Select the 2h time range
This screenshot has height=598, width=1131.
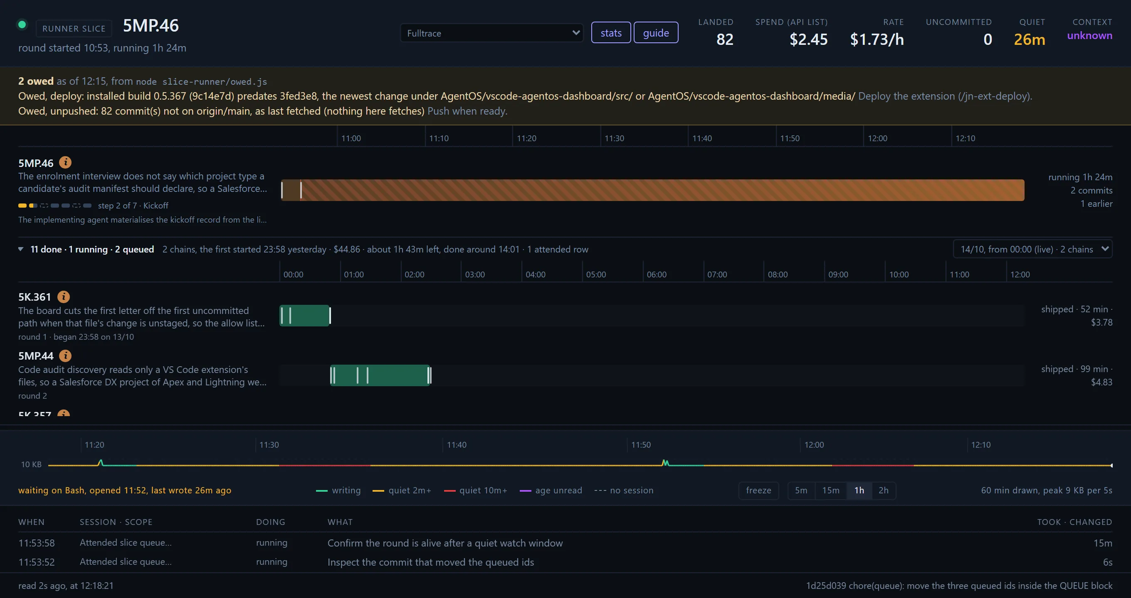(x=883, y=490)
